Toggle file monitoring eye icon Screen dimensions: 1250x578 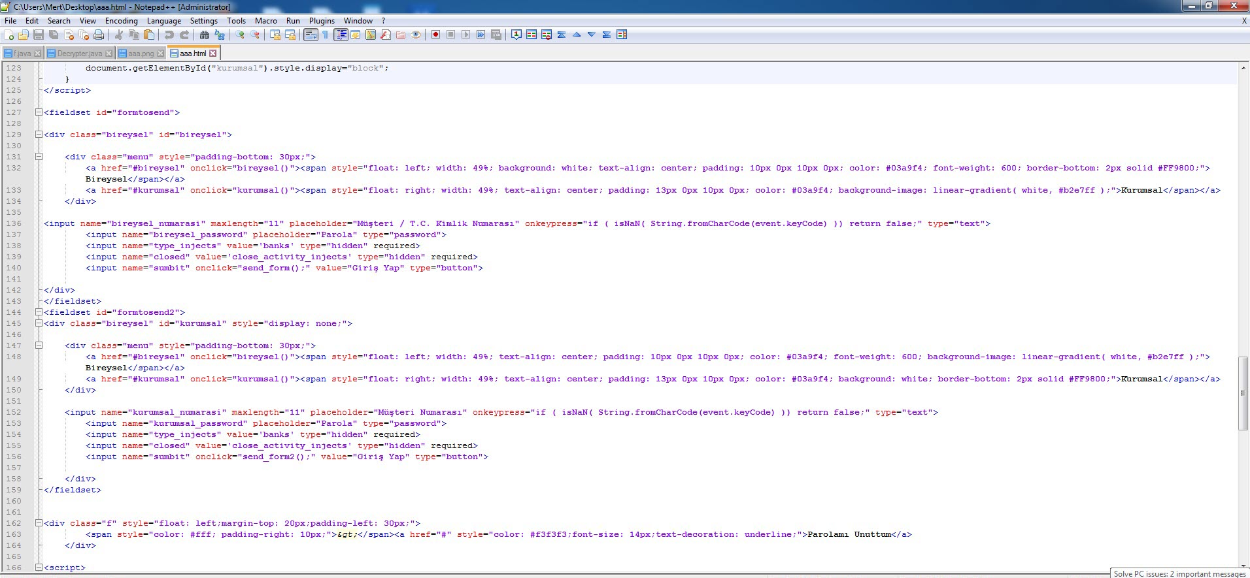416,35
